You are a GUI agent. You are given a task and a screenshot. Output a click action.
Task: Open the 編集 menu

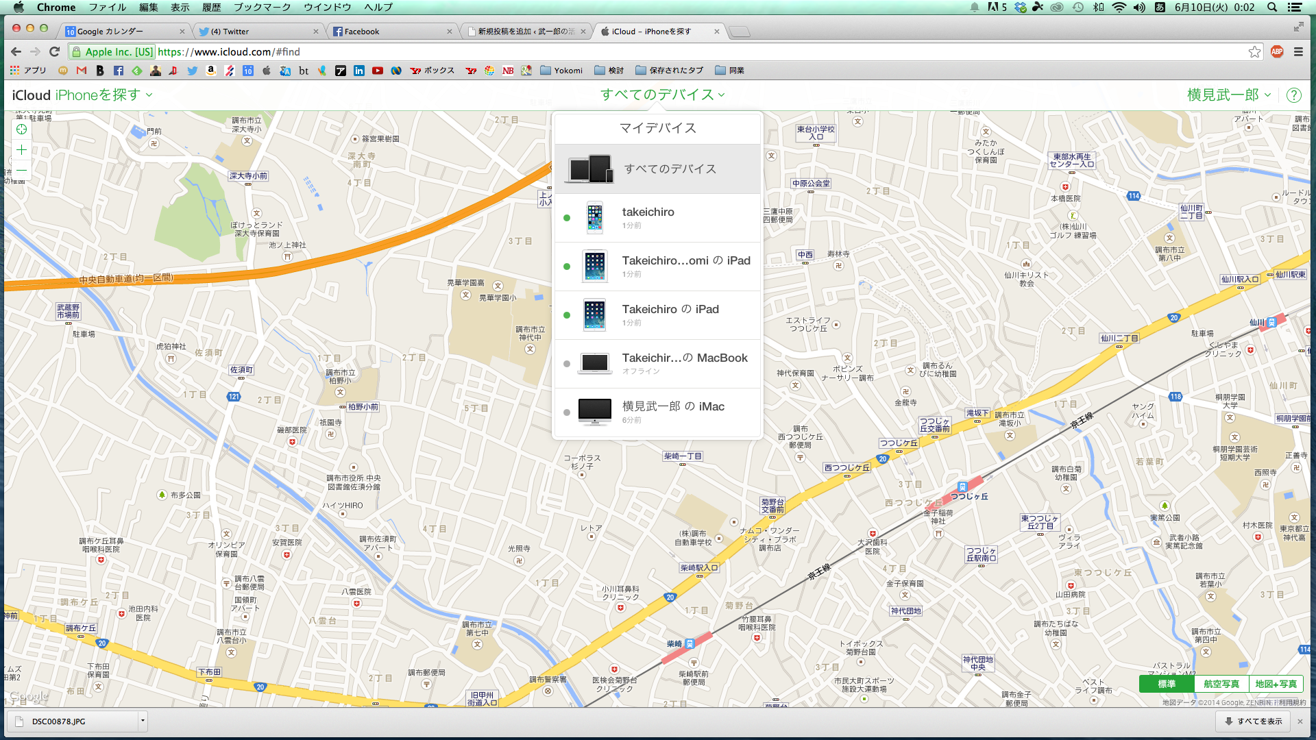point(149,8)
